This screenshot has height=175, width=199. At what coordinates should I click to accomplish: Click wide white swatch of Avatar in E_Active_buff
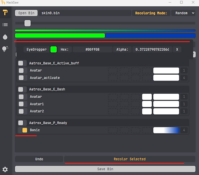coord(166,71)
